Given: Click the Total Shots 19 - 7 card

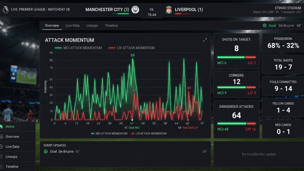Looking at the screenshot, I should 283,64.
